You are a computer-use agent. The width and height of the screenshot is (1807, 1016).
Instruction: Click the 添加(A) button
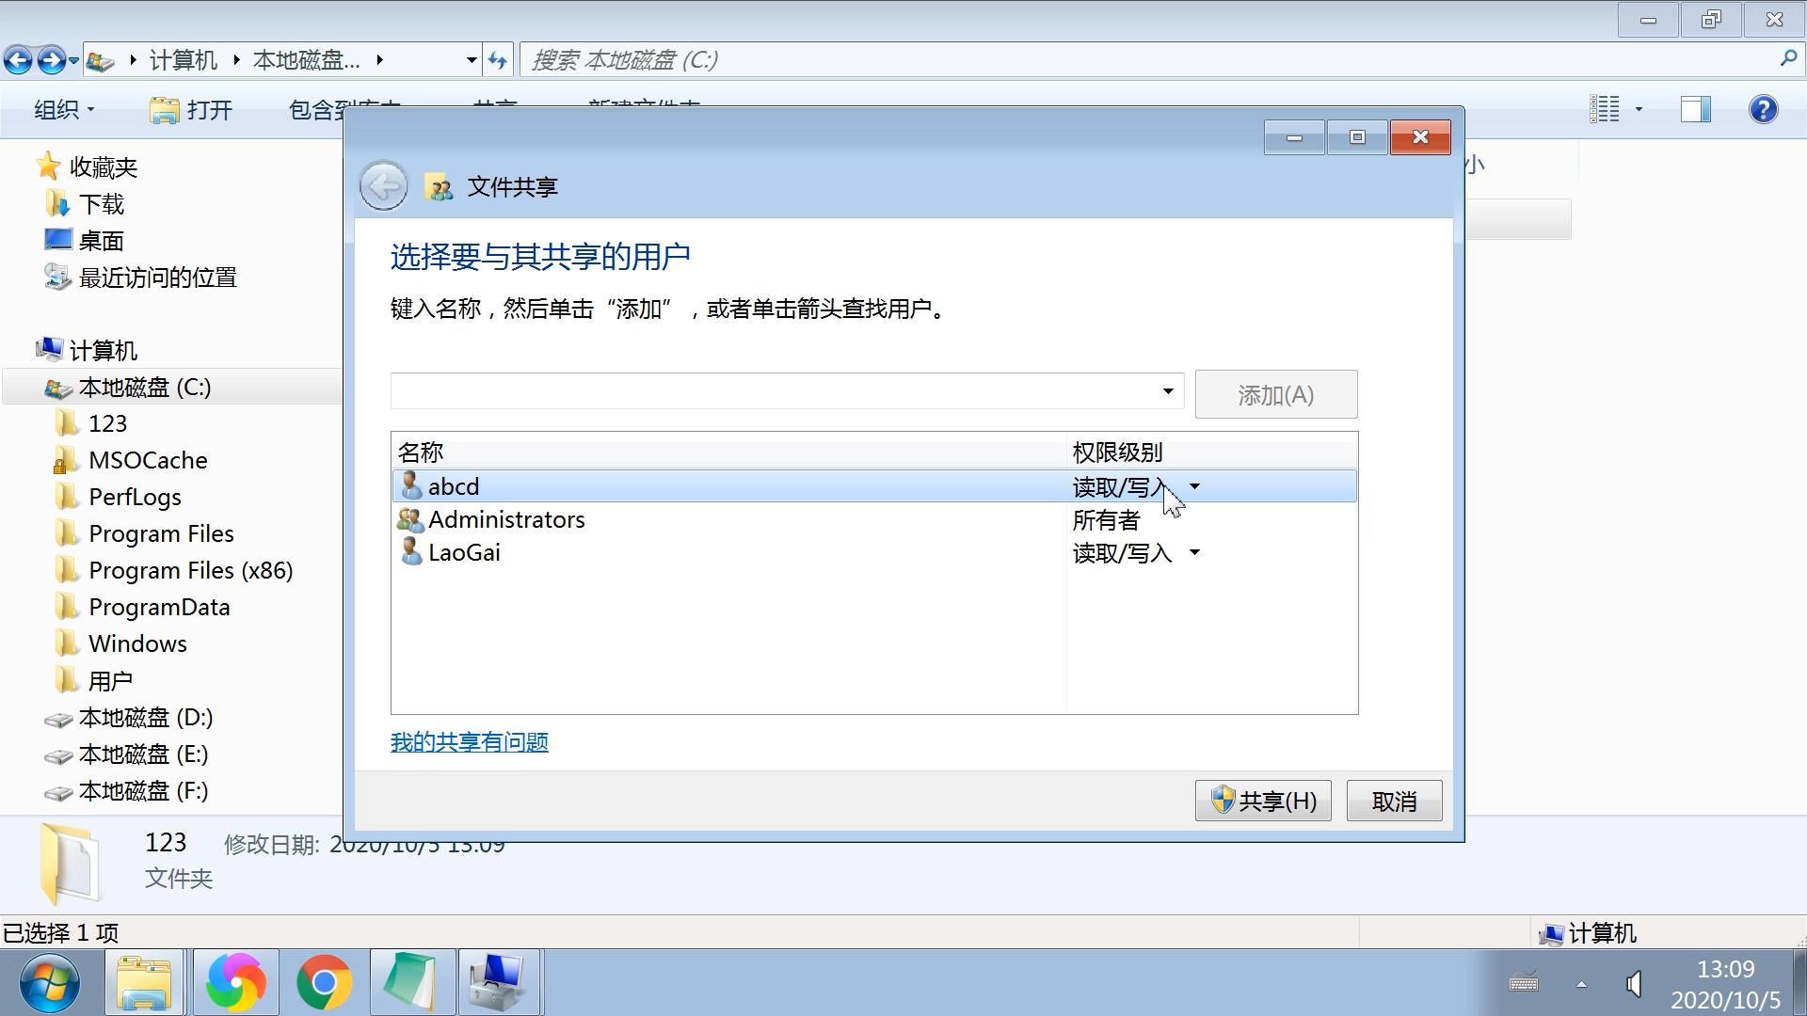1275,394
